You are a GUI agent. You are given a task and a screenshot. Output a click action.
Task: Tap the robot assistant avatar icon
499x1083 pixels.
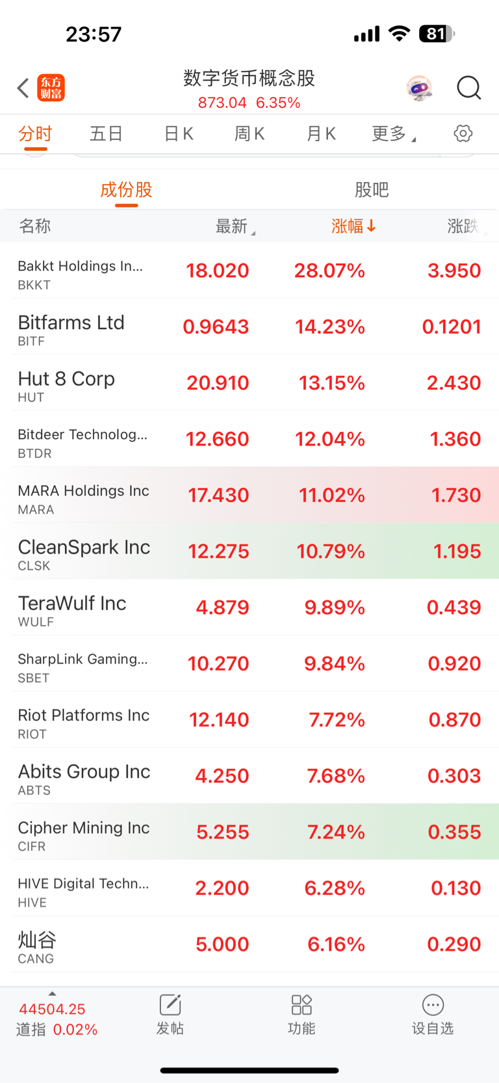tap(419, 88)
